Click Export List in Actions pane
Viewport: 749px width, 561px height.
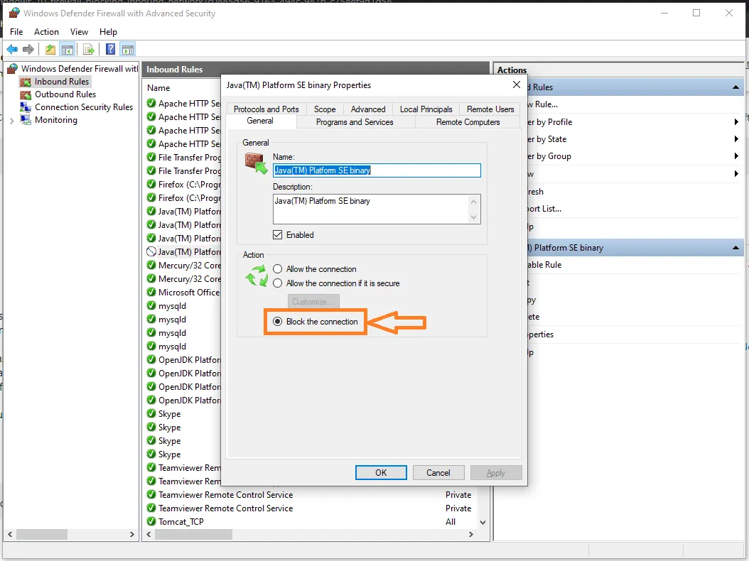click(x=544, y=209)
